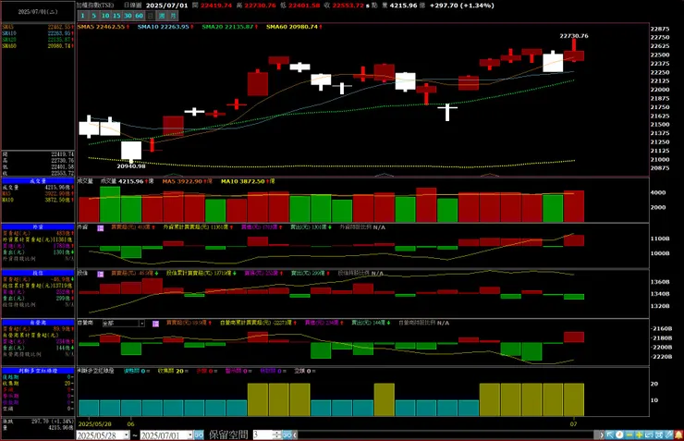
Task: Click the date 2025/07/01 in the title bar
Action: coord(166,6)
